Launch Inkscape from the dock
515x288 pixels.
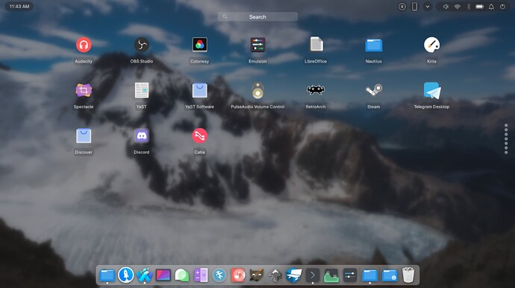pos(275,275)
